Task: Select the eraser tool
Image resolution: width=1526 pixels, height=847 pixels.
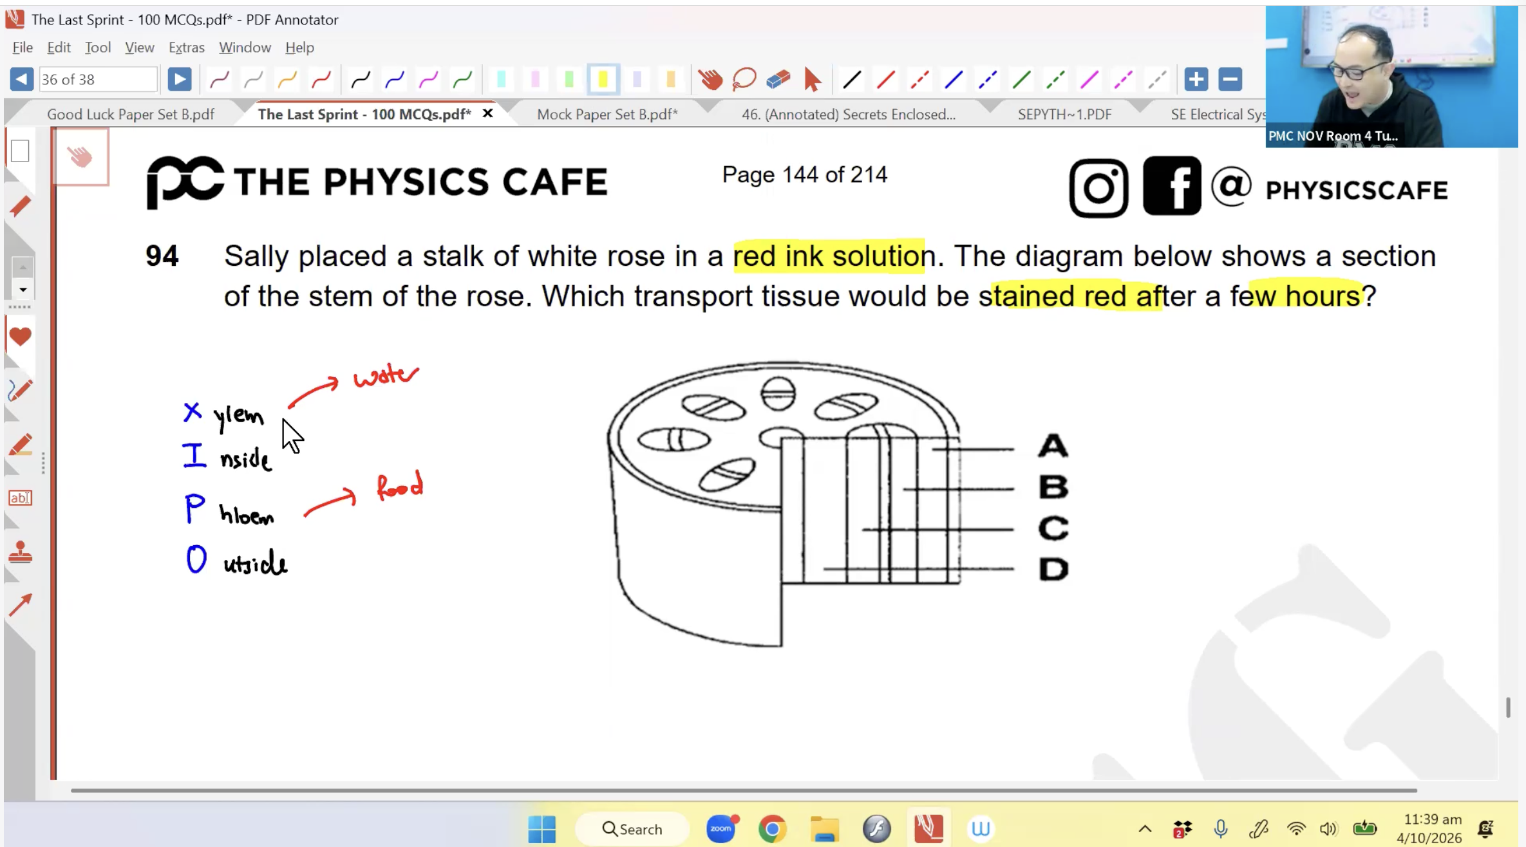Action: 778,80
